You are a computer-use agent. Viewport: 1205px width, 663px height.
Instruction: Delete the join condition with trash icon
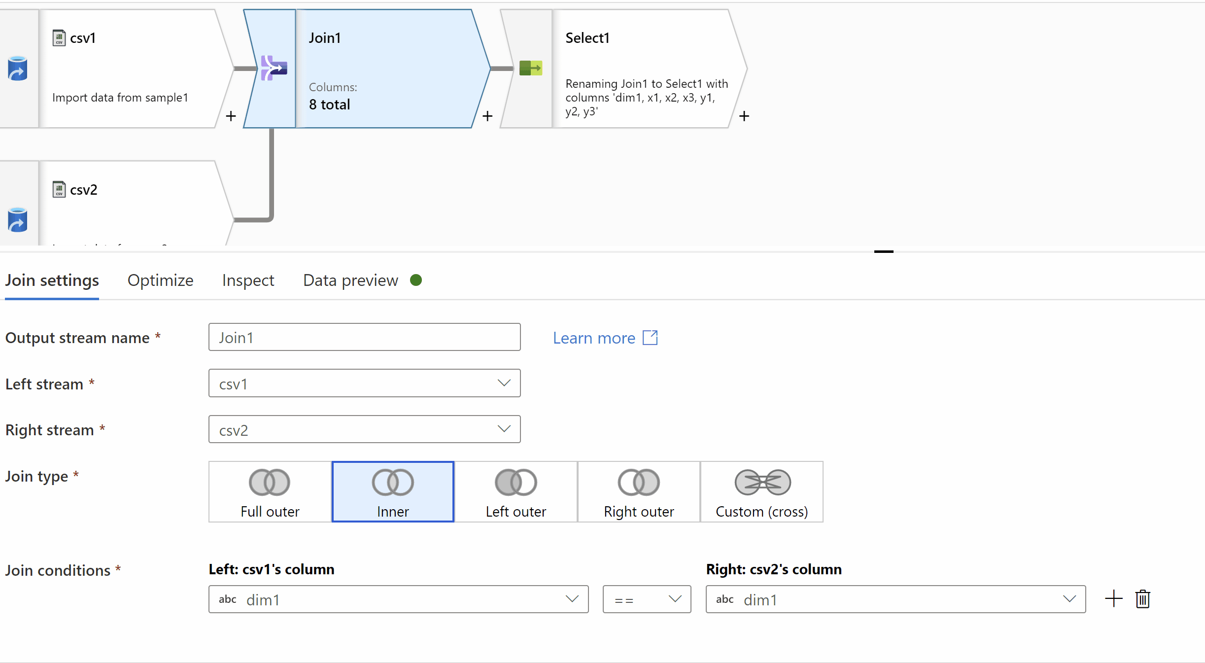[1142, 599]
